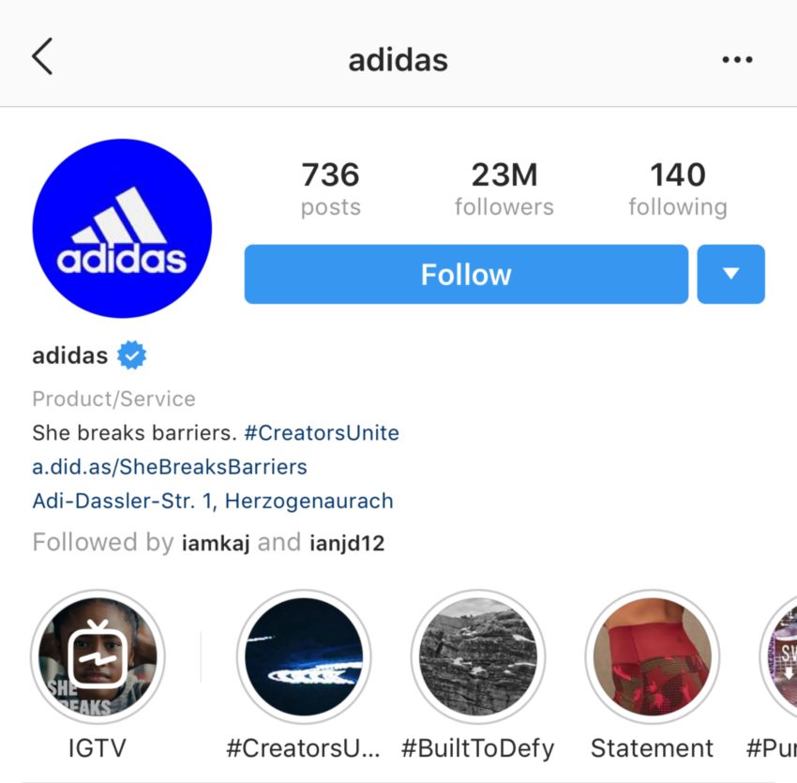Image resolution: width=797 pixels, height=783 pixels.
Task: Tap the adidas profile picture
Action: point(122,228)
